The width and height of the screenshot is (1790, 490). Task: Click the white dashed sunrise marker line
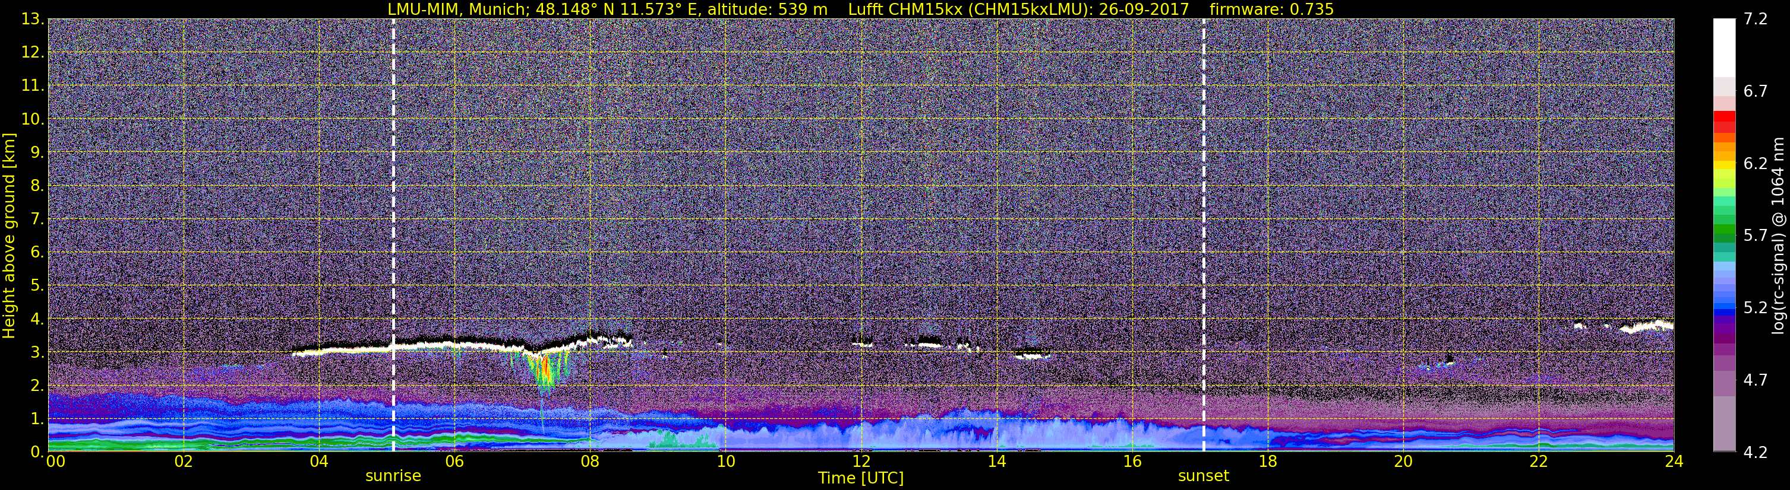(393, 234)
